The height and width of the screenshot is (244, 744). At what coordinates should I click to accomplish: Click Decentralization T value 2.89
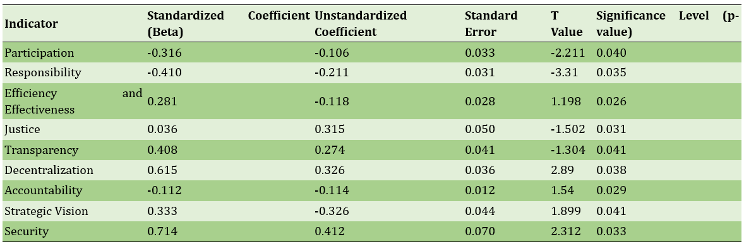click(x=562, y=170)
